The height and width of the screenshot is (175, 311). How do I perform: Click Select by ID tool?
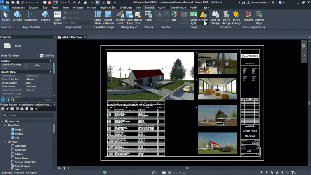tap(193, 17)
